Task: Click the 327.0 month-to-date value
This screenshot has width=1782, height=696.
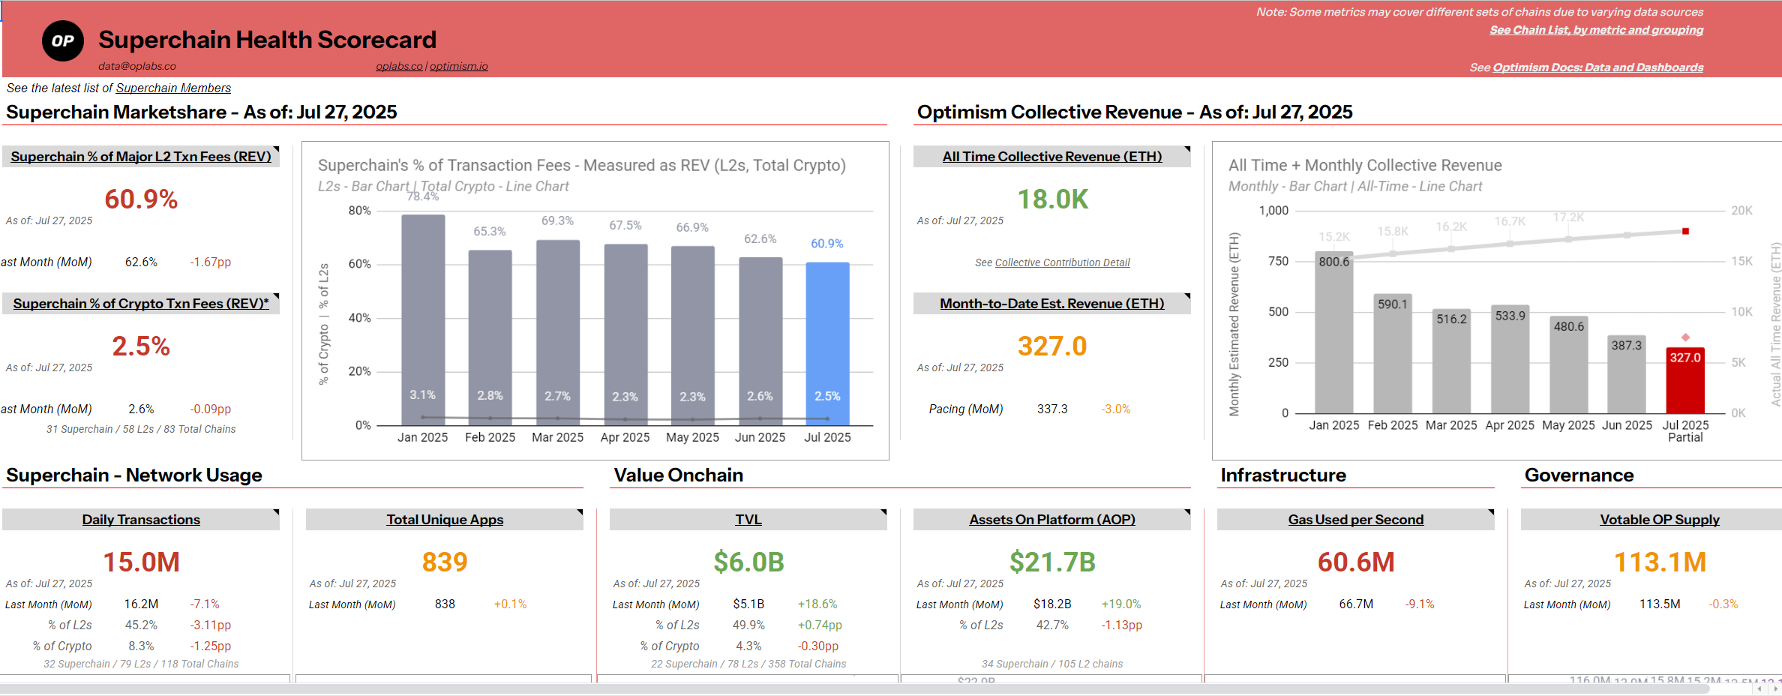Action: pyautogui.click(x=1052, y=346)
